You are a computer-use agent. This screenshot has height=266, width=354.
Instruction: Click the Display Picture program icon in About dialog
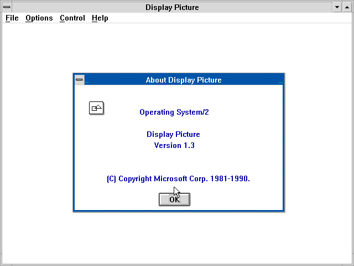(96, 108)
